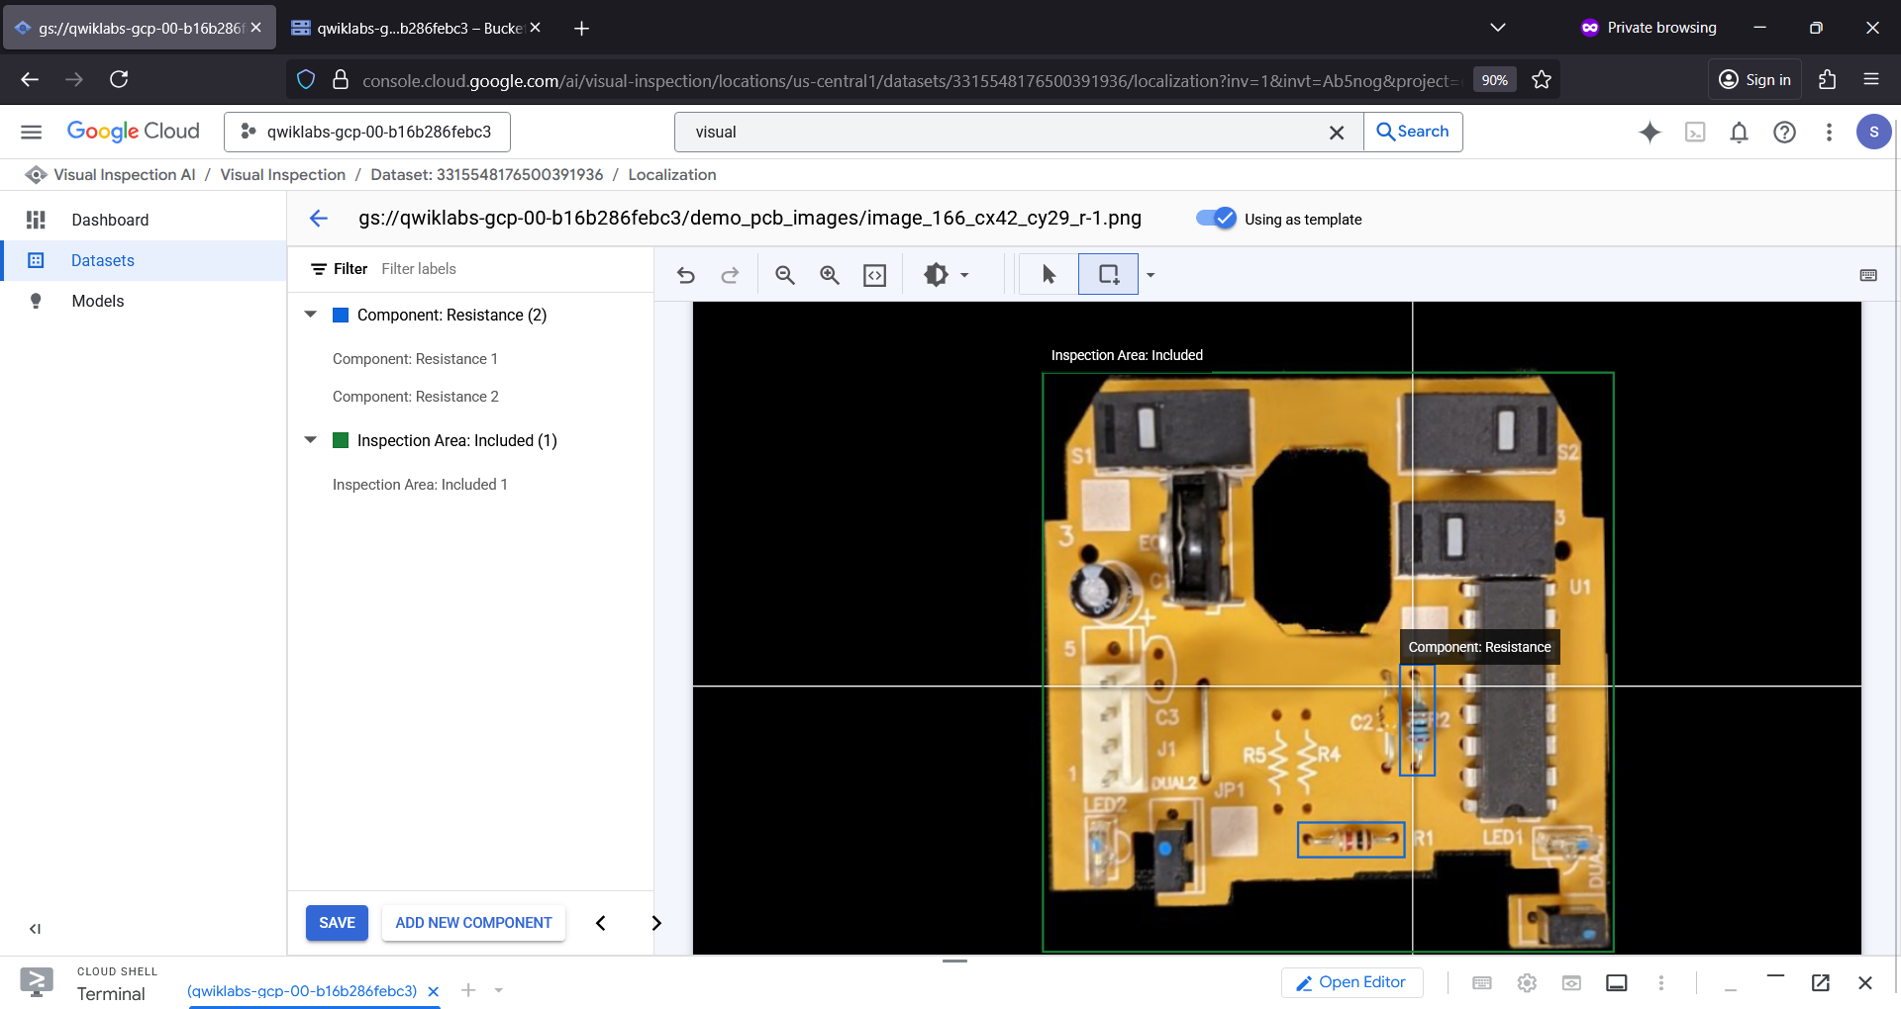Open brightness settings dropdown arrow

(964, 275)
